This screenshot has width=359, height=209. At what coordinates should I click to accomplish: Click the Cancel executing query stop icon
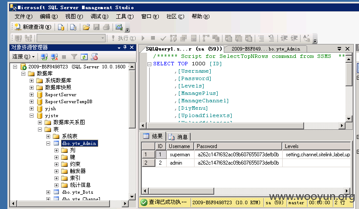(x=153, y=38)
